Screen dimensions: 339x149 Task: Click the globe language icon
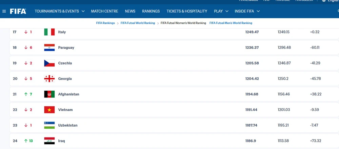(324, 1)
